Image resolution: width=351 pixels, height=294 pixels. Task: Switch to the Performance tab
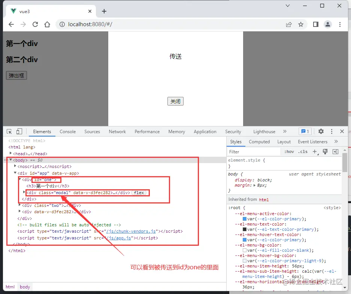pos(147,132)
